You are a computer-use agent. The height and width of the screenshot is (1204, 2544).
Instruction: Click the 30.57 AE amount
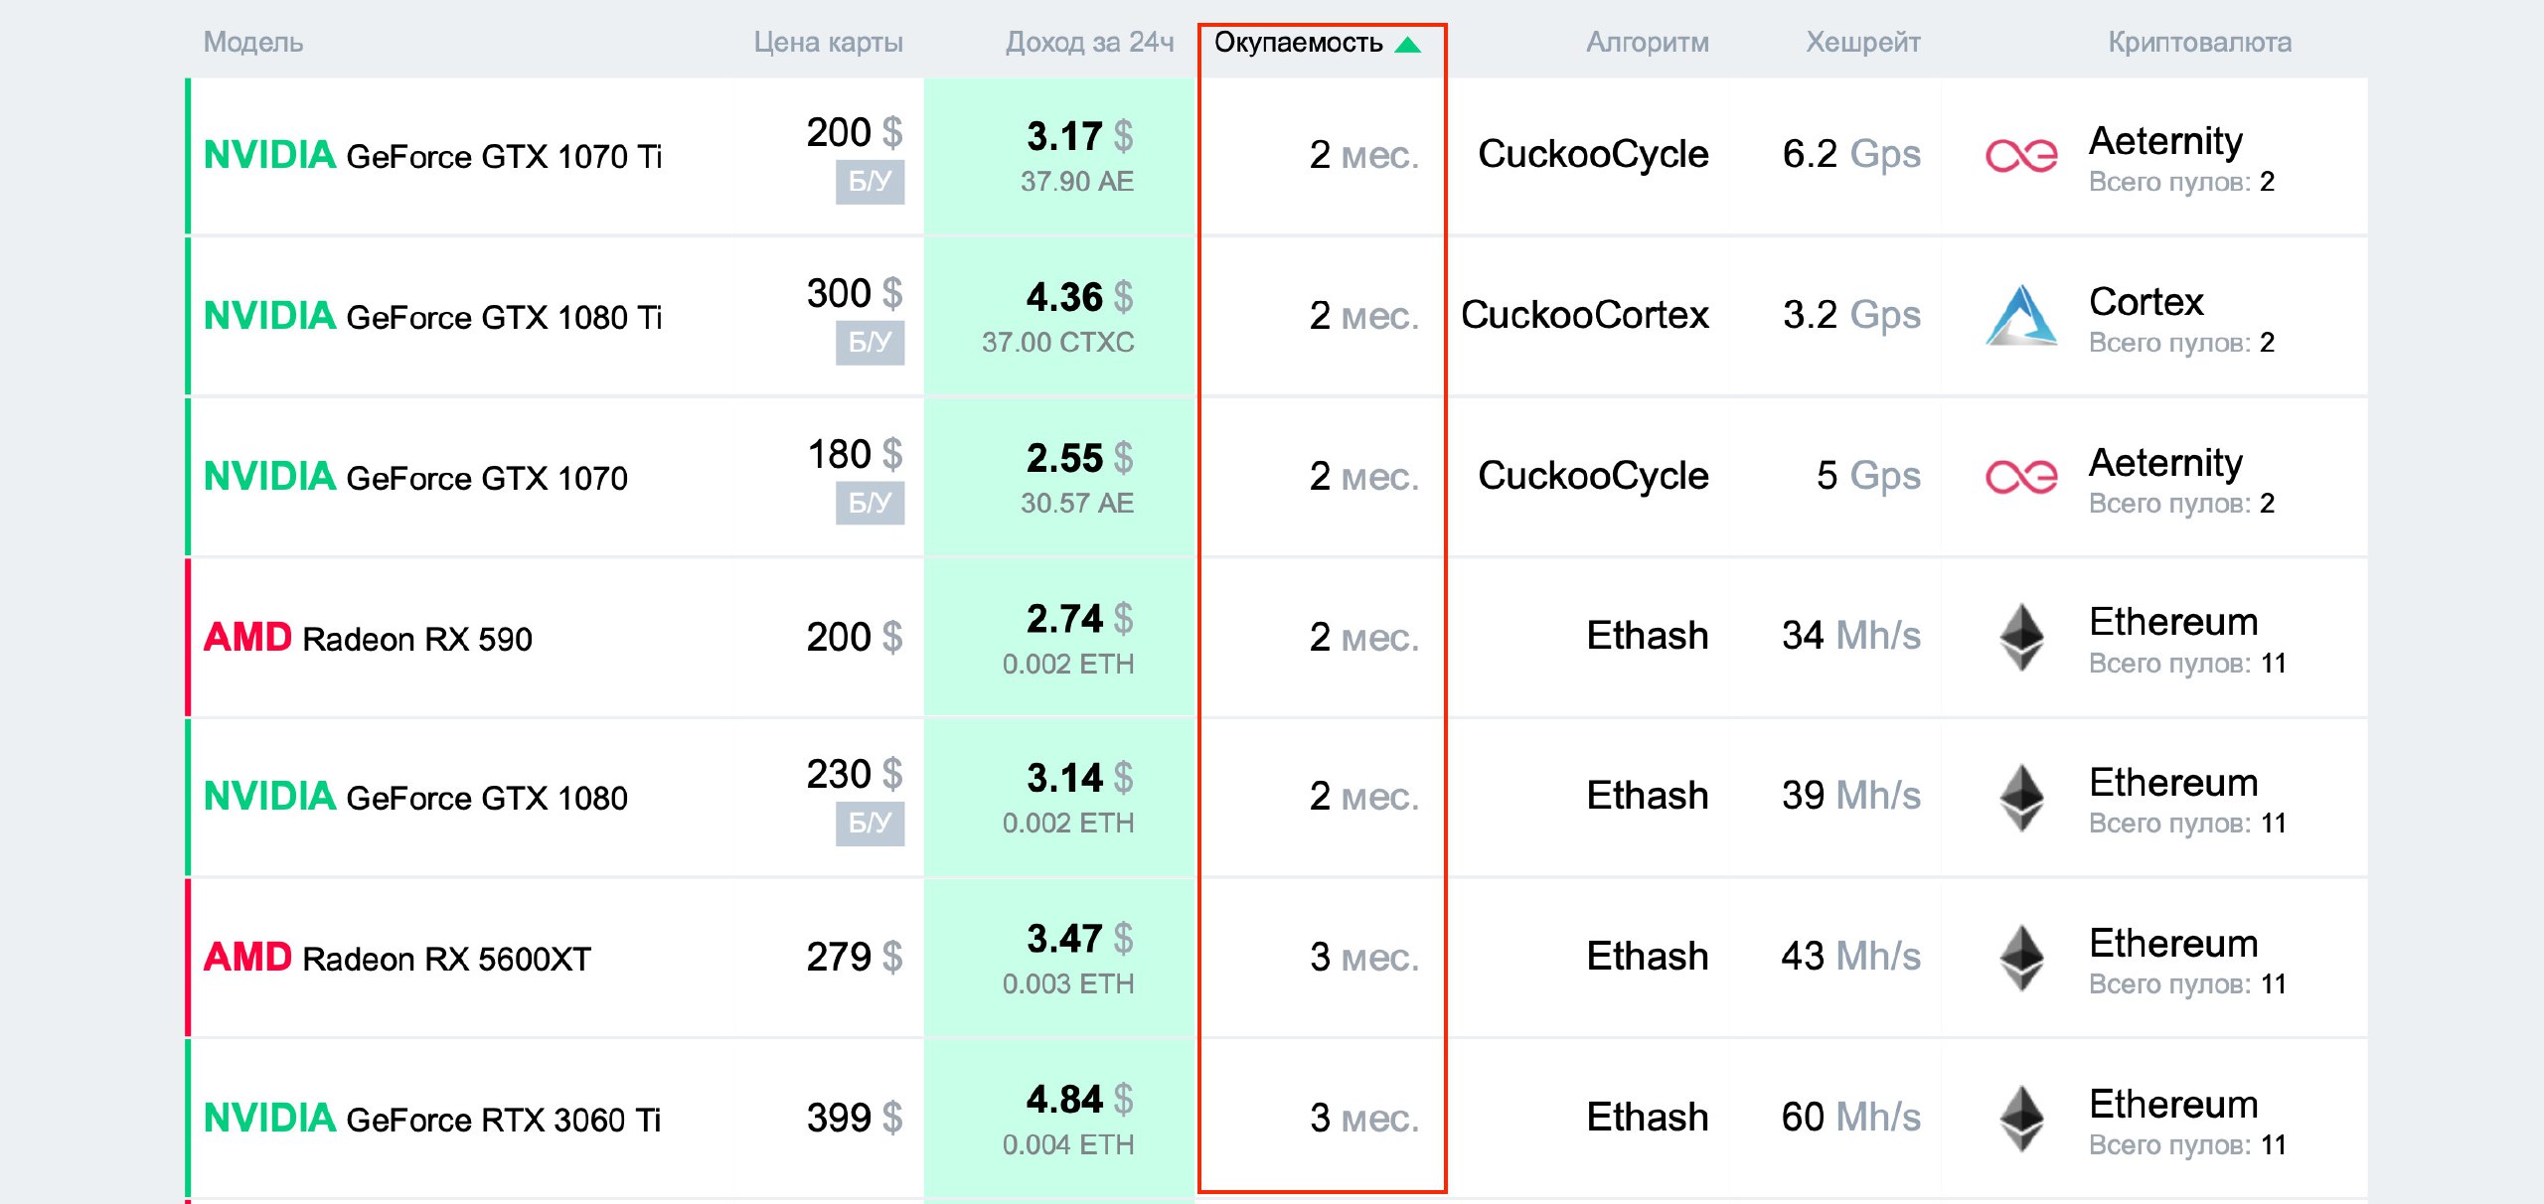click(1077, 504)
